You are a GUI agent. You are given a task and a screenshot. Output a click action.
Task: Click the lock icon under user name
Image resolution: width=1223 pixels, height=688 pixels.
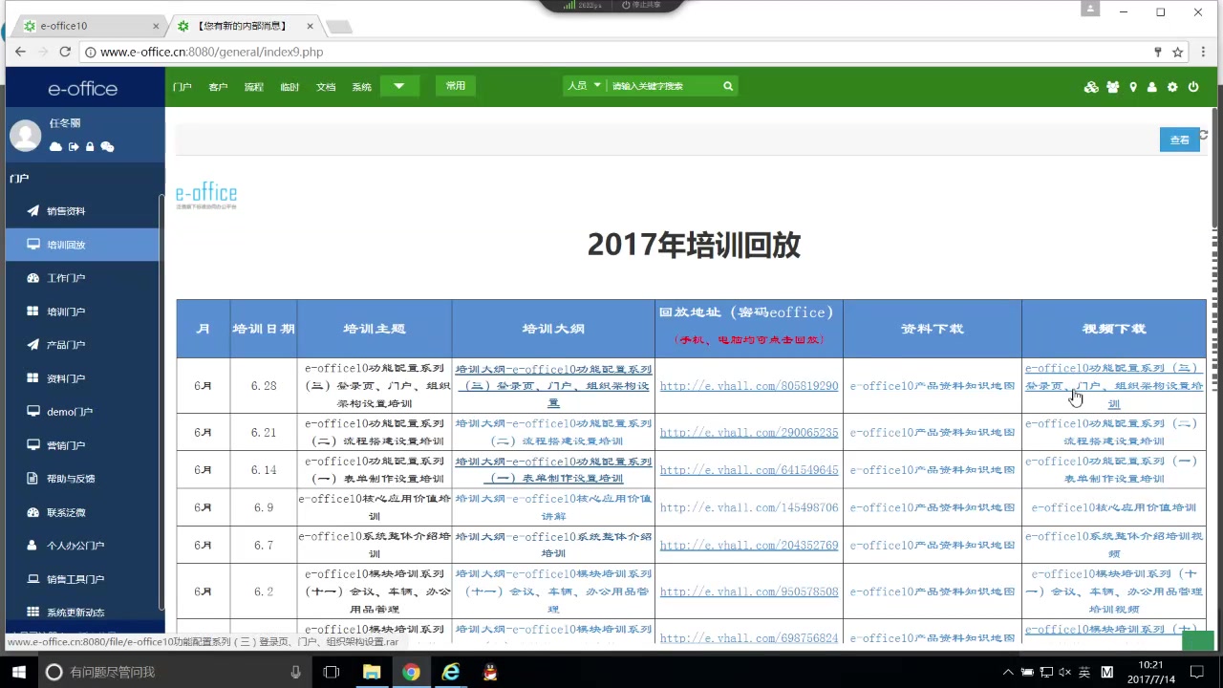tap(90, 146)
